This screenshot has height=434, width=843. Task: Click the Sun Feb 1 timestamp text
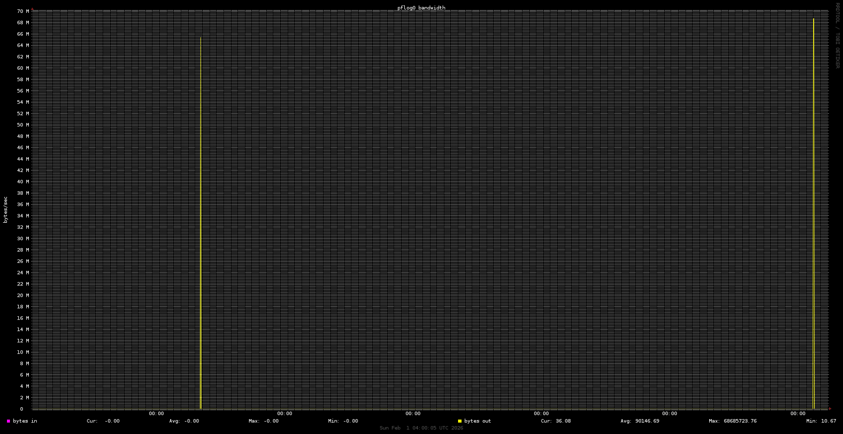click(421, 428)
